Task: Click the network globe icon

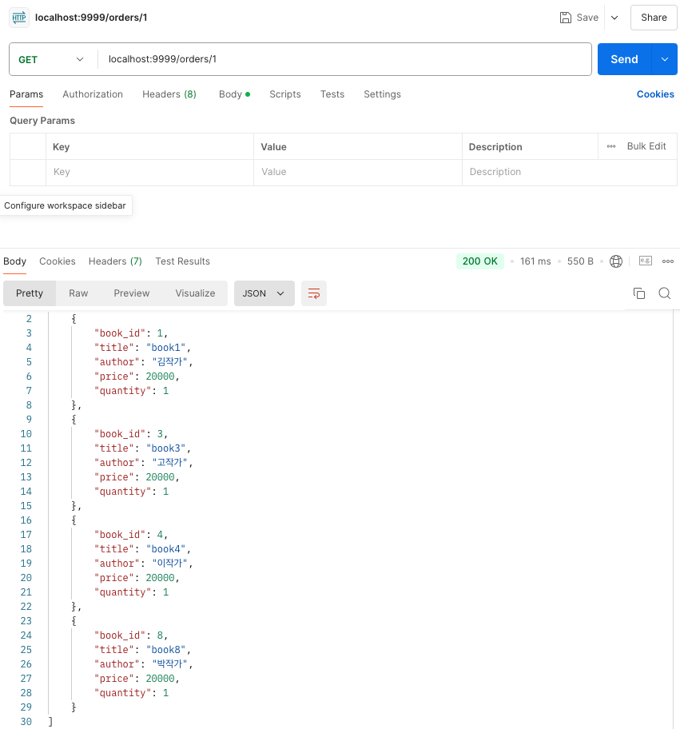Action: 616,261
